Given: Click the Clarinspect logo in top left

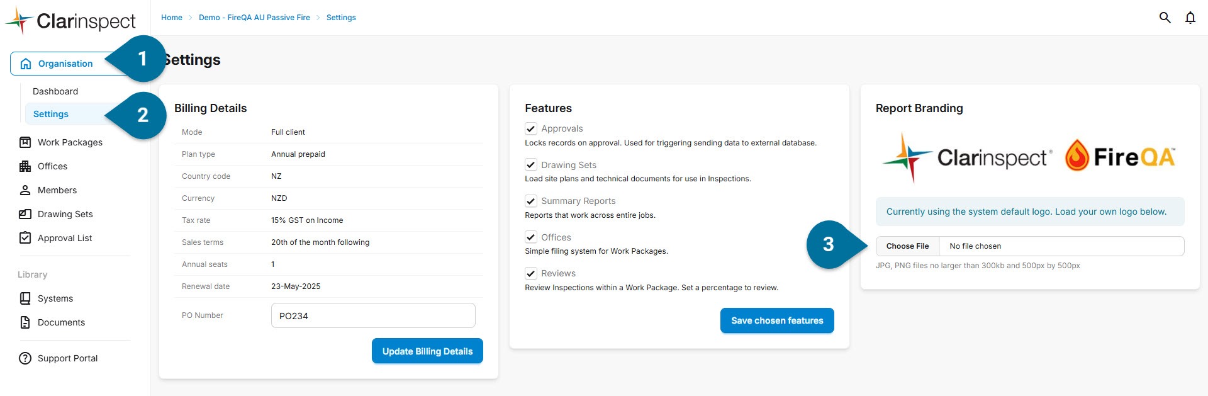Looking at the screenshot, I should pos(70,21).
